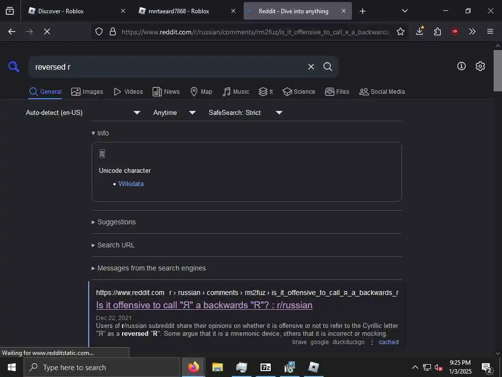
Task: Open search preferences gear
Action: (x=480, y=66)
